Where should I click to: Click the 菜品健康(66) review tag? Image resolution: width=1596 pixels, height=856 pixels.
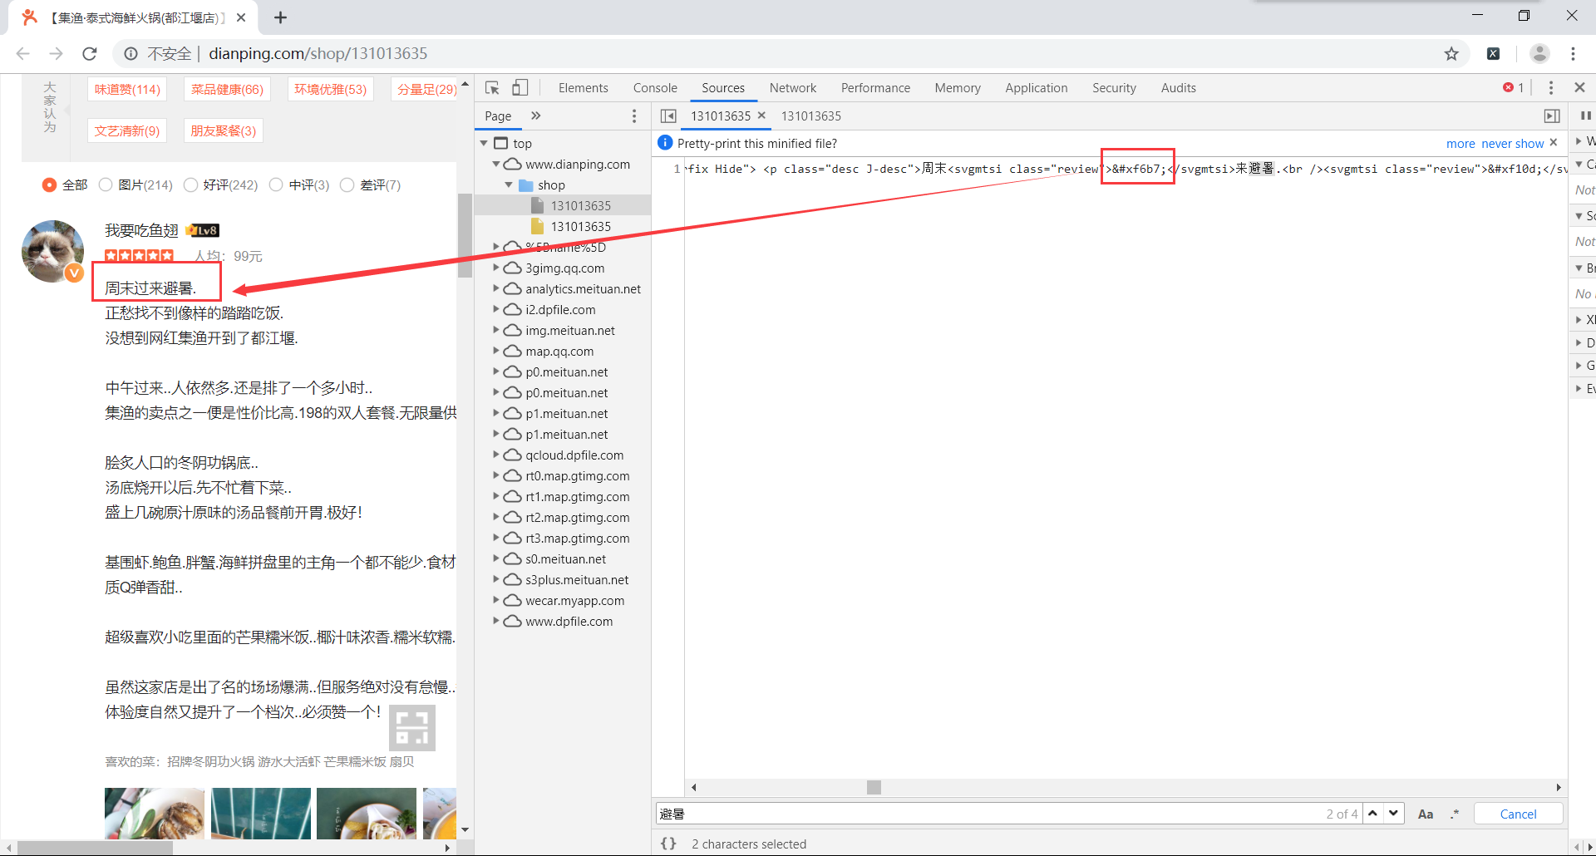click(227, 89)
